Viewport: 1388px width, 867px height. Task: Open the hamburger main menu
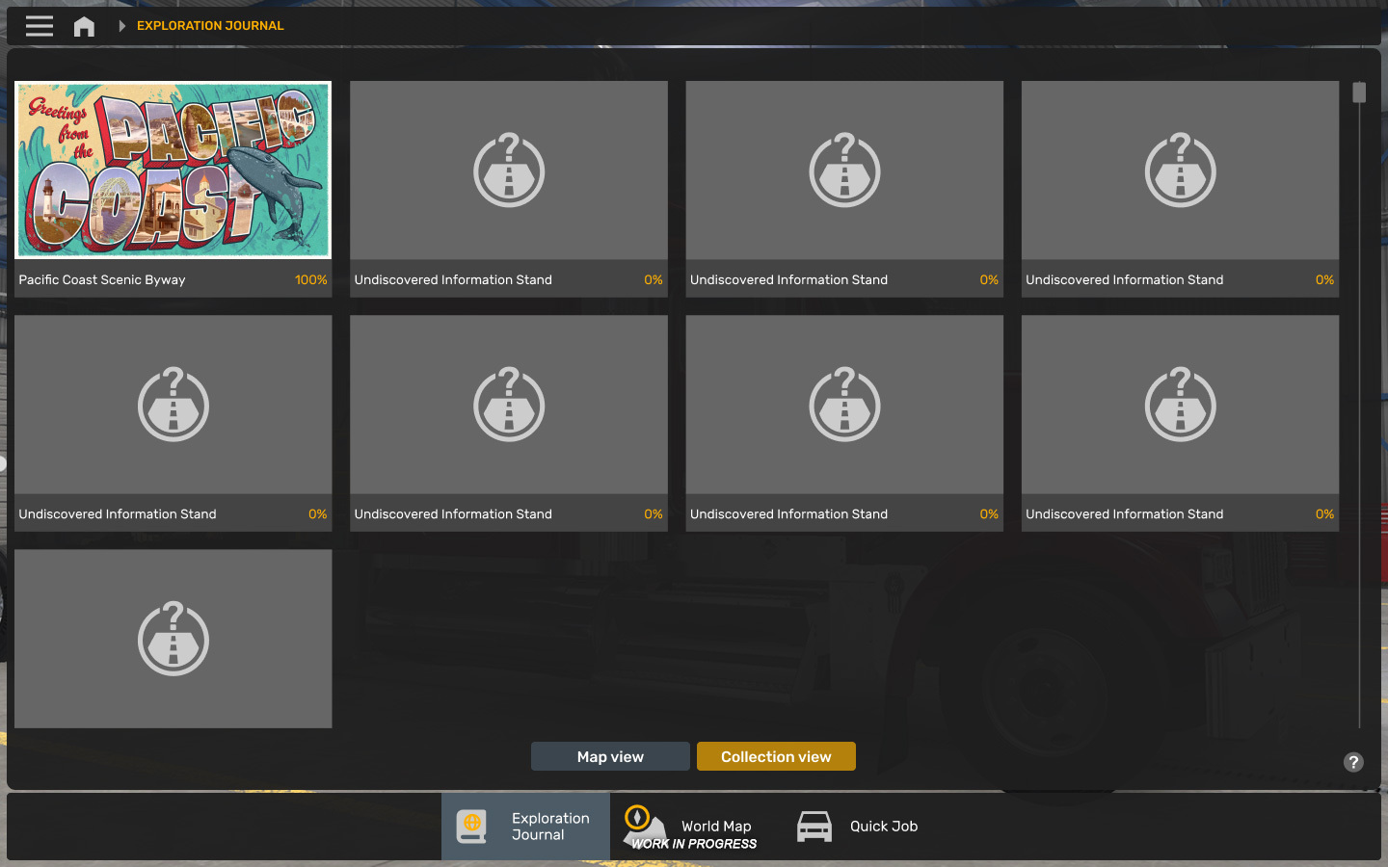coord(40,26)
